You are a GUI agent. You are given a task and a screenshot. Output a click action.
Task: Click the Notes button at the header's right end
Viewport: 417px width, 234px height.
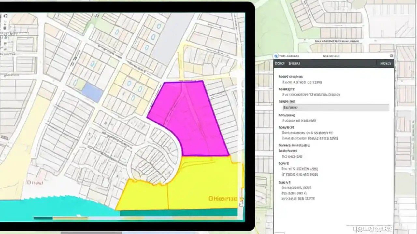coord(385,63)
